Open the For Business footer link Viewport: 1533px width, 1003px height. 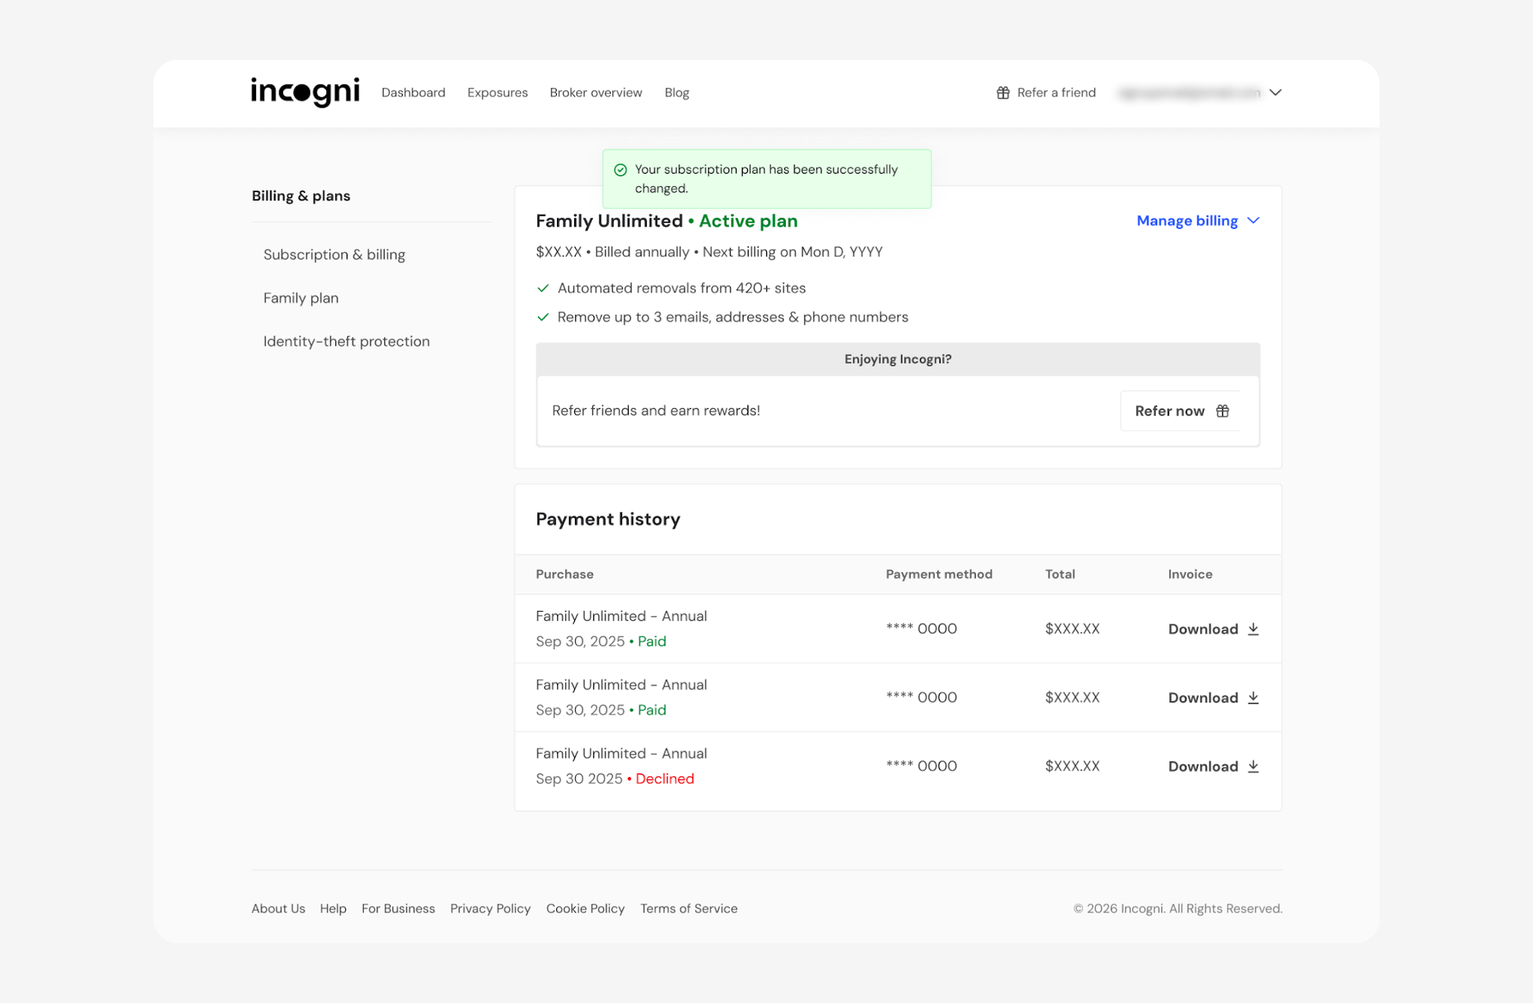[x=398, y=909]
